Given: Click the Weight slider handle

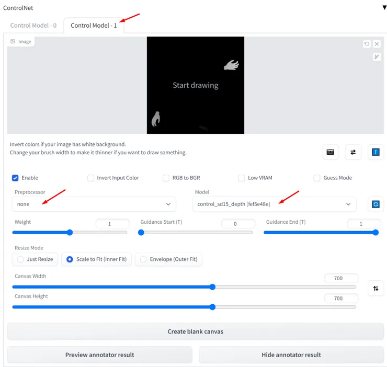Looking at the screenshot, I should click(x=70, y=233).
